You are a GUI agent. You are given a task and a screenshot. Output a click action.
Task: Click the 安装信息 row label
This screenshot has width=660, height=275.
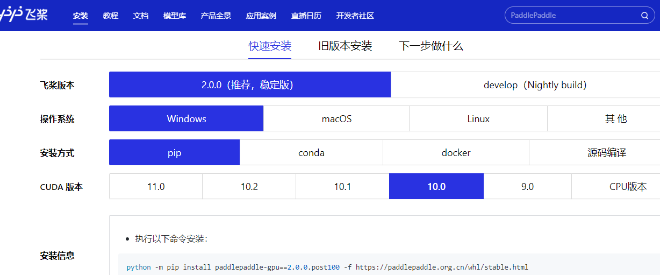click(58, 256)
